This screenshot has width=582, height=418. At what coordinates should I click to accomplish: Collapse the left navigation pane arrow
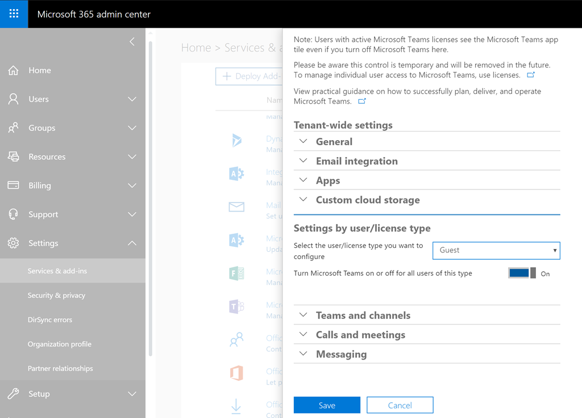(x=132, y=41)
